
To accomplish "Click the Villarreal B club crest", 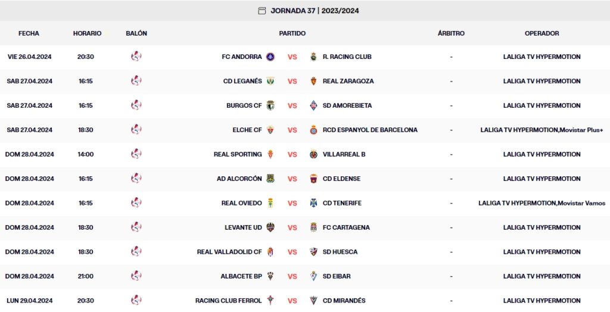I will 314,154.
